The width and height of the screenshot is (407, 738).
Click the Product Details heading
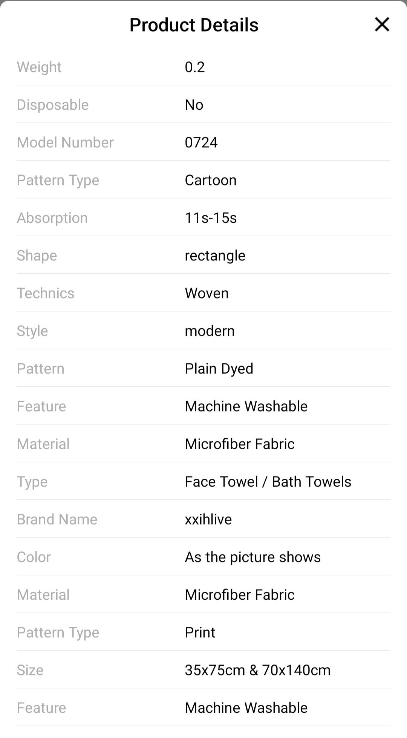tap(194, 25)
